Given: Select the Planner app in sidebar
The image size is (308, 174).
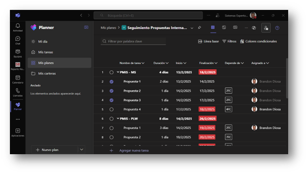Looking at the screenshot, I should click(17, 106).
